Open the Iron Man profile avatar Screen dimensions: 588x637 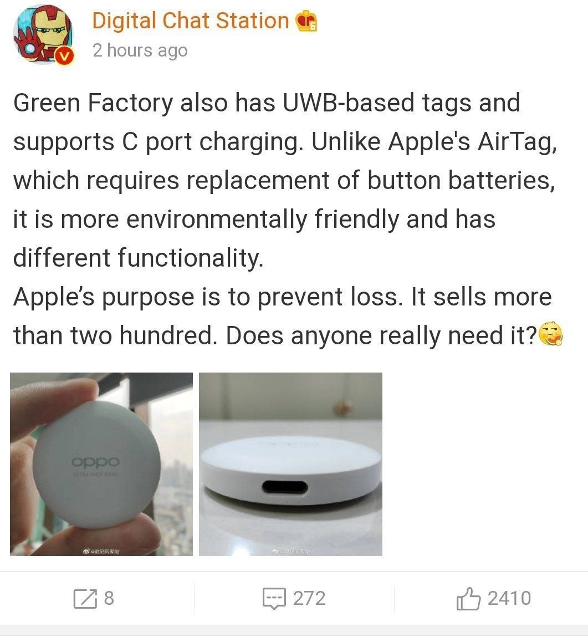tap(43, 34)
